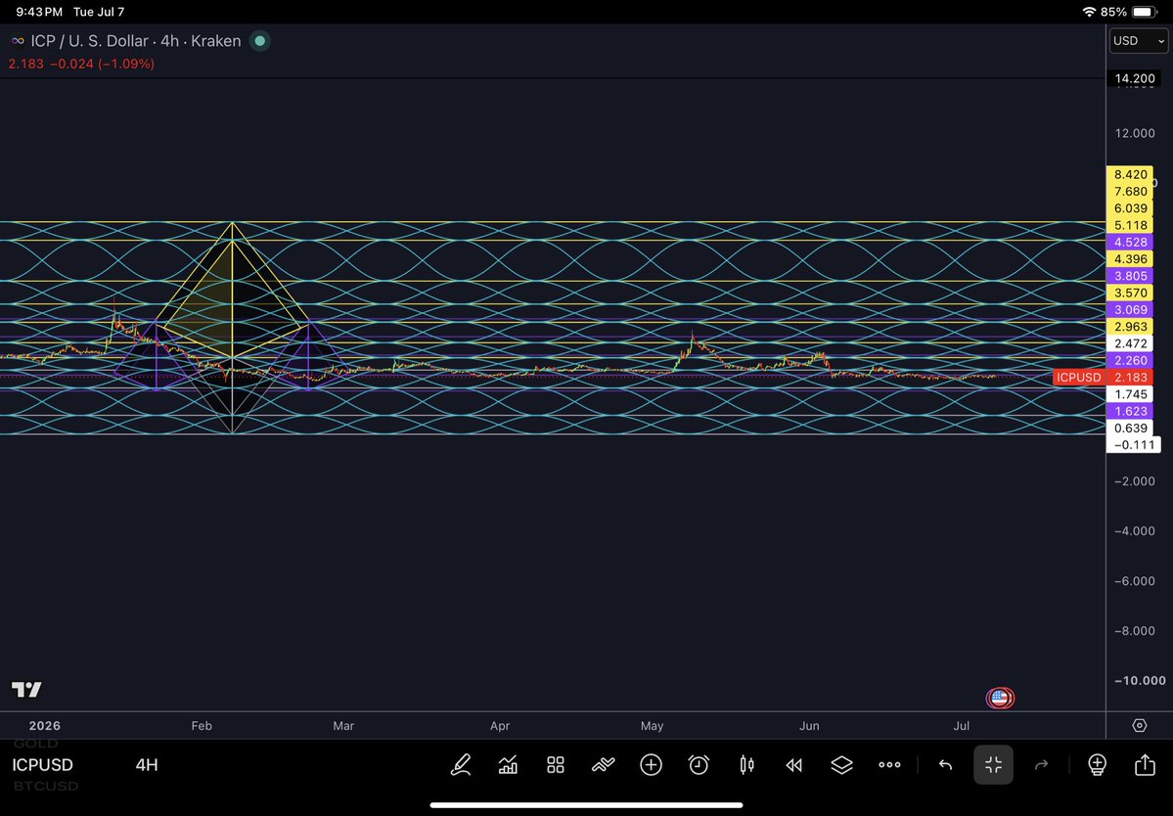The width and height of the screenshot is (1173, 816).
Task: Add a symbol with the plus circle icon
Action: point(651,764)
